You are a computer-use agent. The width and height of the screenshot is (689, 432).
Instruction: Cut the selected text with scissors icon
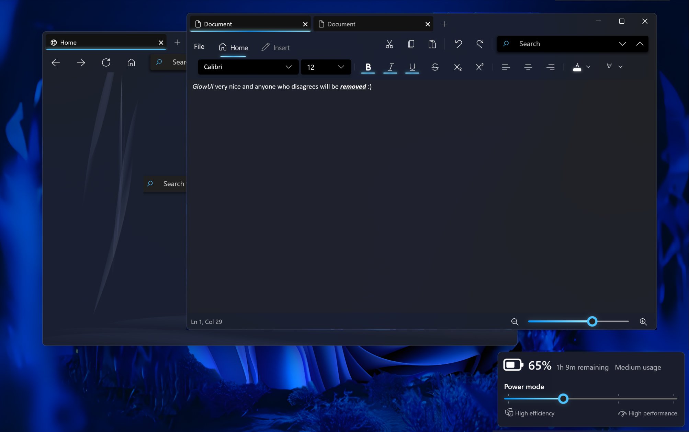click(389, 44)
